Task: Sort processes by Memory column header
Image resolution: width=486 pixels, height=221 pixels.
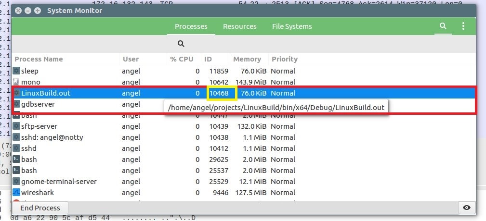Action: (x=247, y=59)
